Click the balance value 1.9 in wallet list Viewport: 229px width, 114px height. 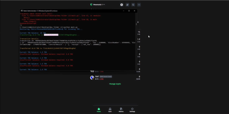pos(139,39)
